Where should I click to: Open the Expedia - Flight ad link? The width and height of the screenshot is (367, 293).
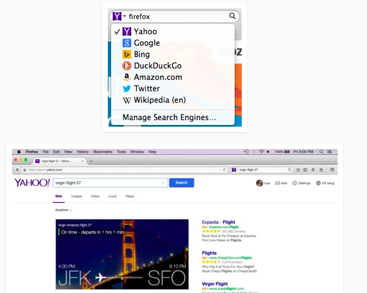(218, 222)
